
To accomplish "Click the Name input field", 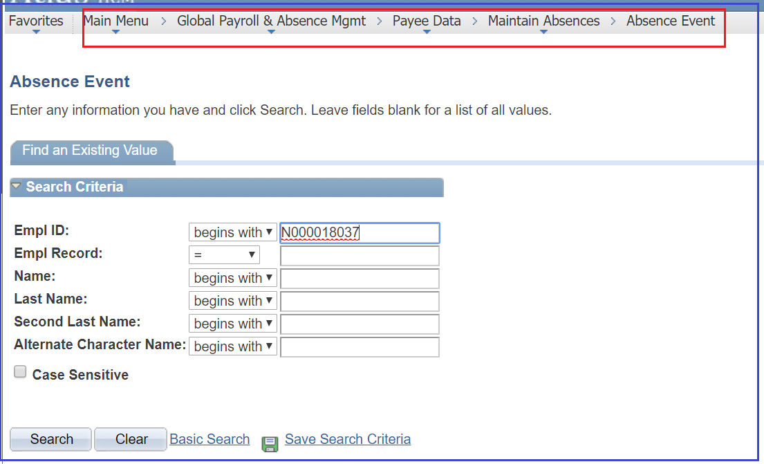I will tap(360, 279).
